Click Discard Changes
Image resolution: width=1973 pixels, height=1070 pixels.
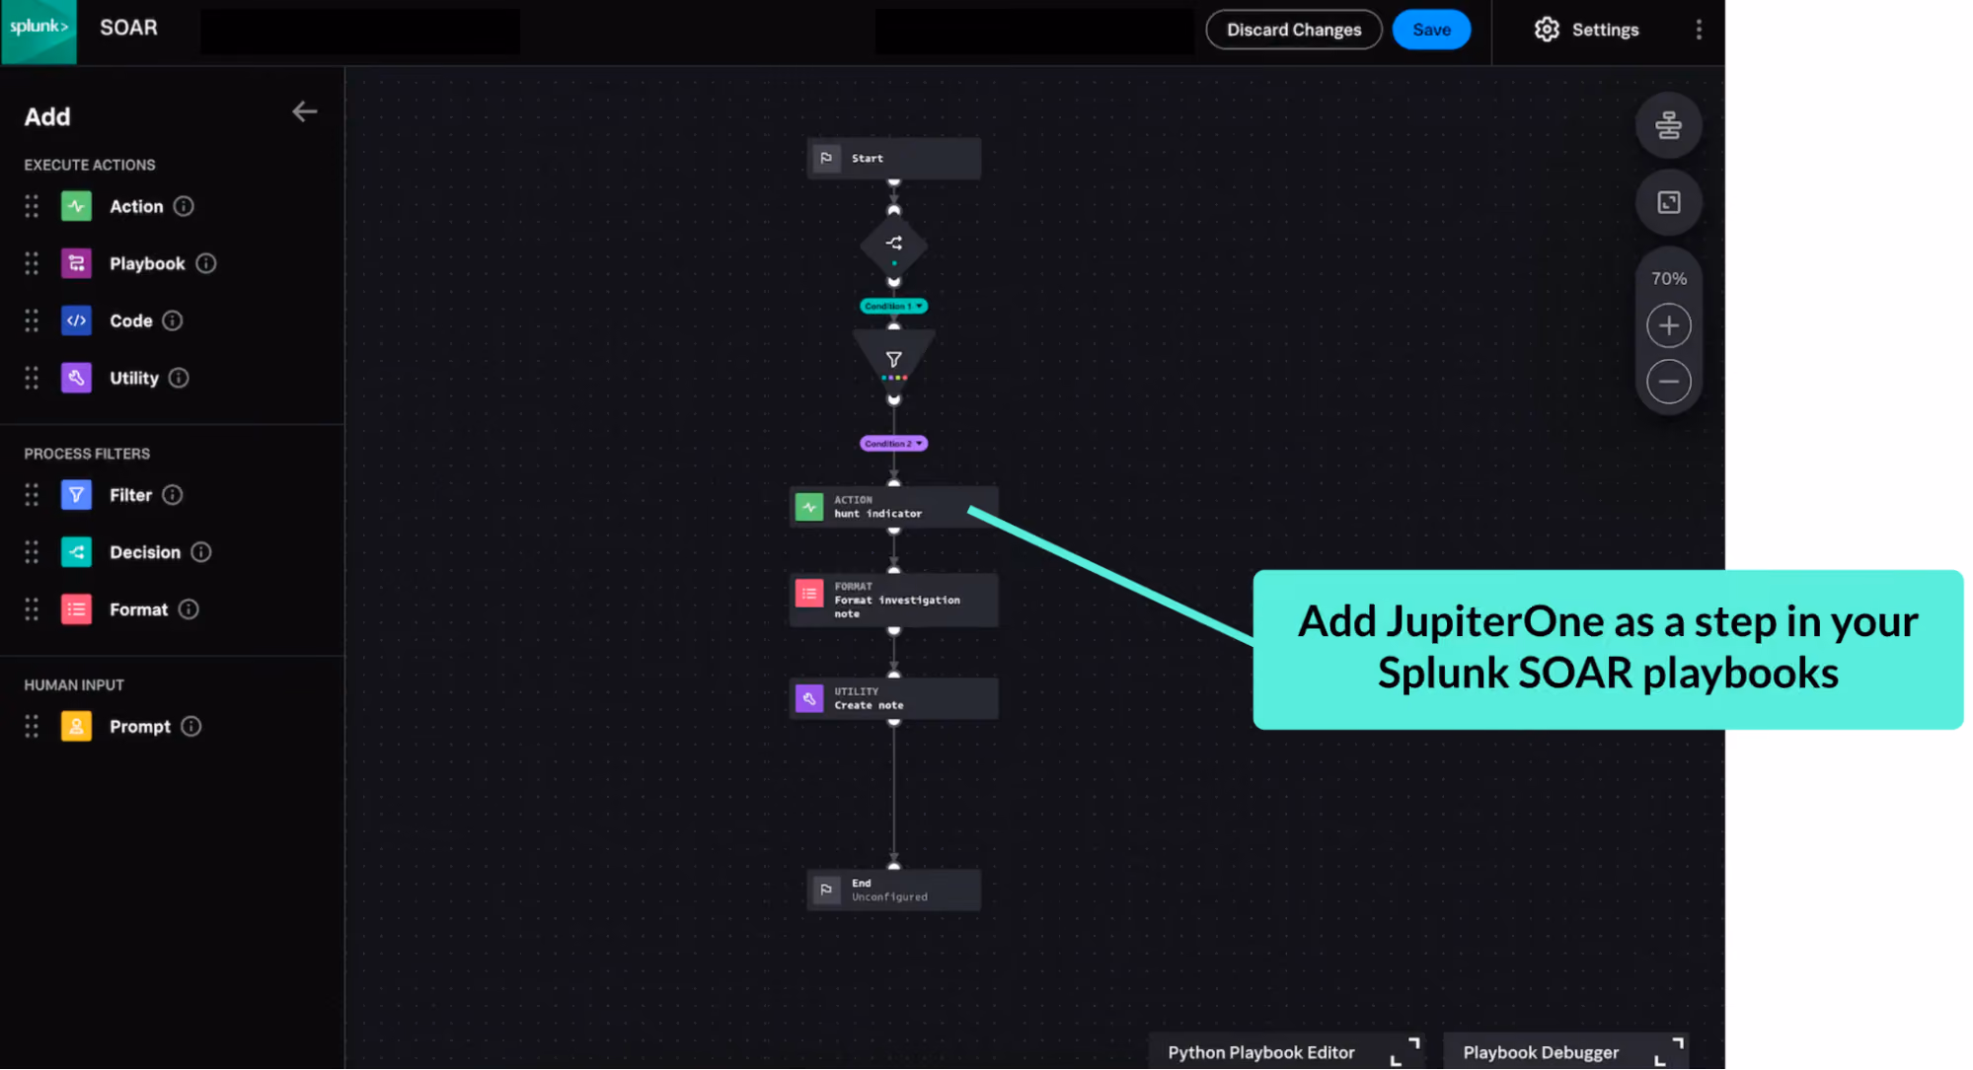pyautogui.click(x=1293, y=30)
